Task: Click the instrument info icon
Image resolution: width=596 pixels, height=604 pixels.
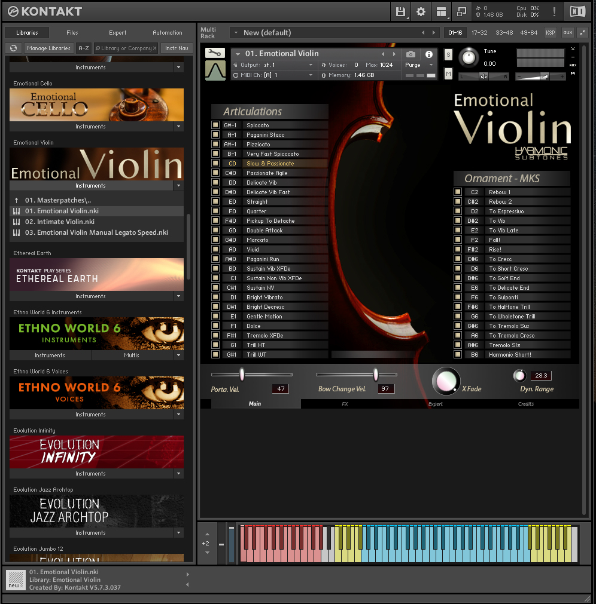Action: 428,54
